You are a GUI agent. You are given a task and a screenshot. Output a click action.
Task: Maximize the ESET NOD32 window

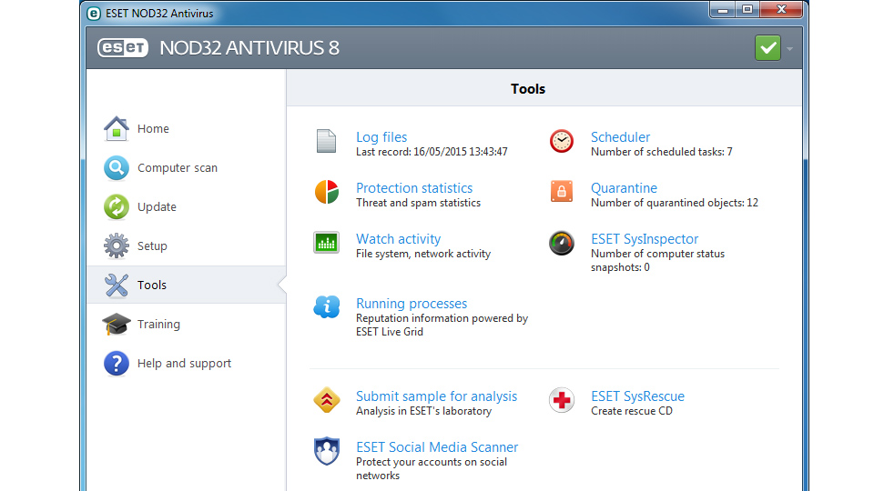click(747, 9)
